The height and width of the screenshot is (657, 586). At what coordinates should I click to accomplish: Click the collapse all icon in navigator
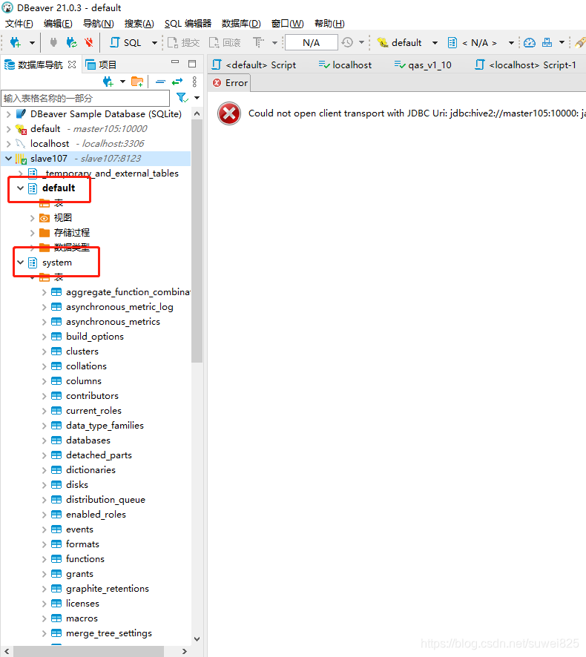pyautogui.click(x=160, y=82)
